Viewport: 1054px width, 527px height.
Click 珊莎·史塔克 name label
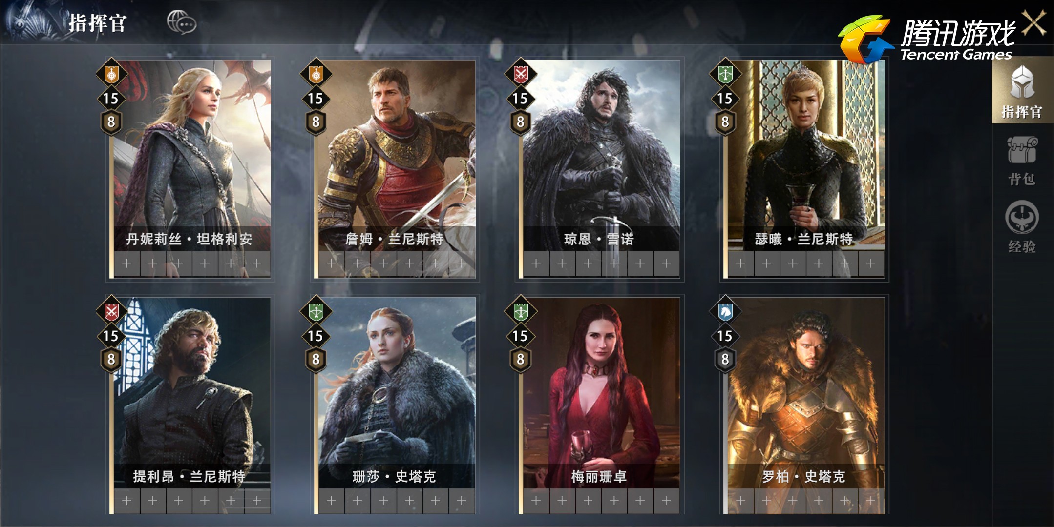394,476
